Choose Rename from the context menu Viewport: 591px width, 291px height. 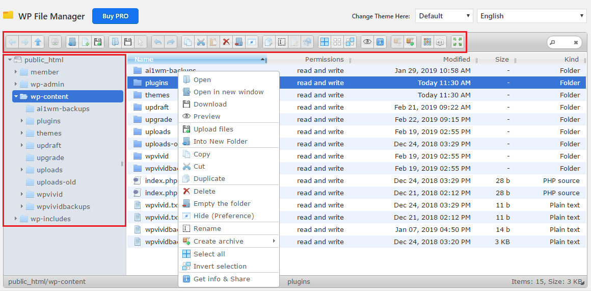click(228, 228)
